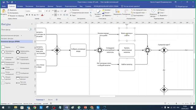Viewport: 196px width, 110px height.
Task: Switch to the Процесс tab
Action: [59, 6]
